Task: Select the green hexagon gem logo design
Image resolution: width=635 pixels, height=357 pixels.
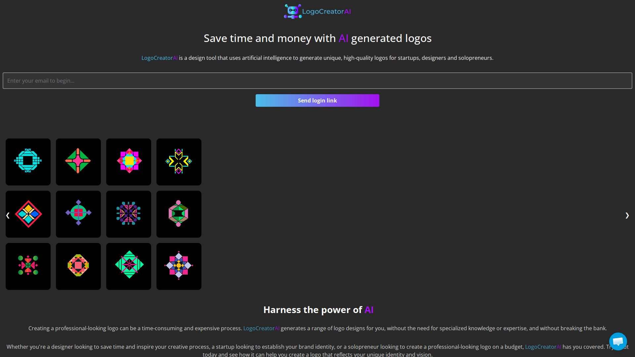Action: (179, 214)
